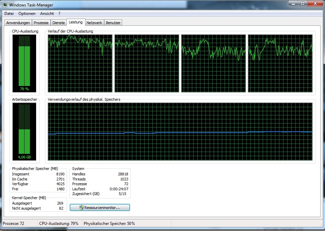Click status bar Physikalischer Speicher: 50%
Viewport: 325px width, 231px height.
(109, 224)
